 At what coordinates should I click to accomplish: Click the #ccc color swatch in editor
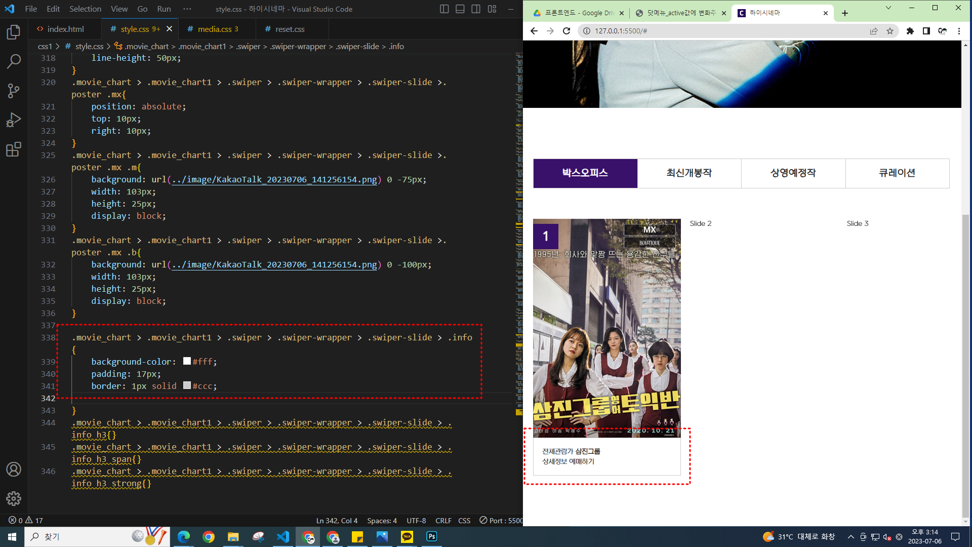tap(187, 385)
